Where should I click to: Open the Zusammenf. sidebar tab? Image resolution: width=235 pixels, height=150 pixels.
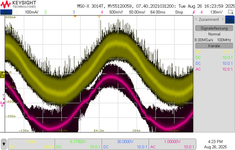(209, 19)
